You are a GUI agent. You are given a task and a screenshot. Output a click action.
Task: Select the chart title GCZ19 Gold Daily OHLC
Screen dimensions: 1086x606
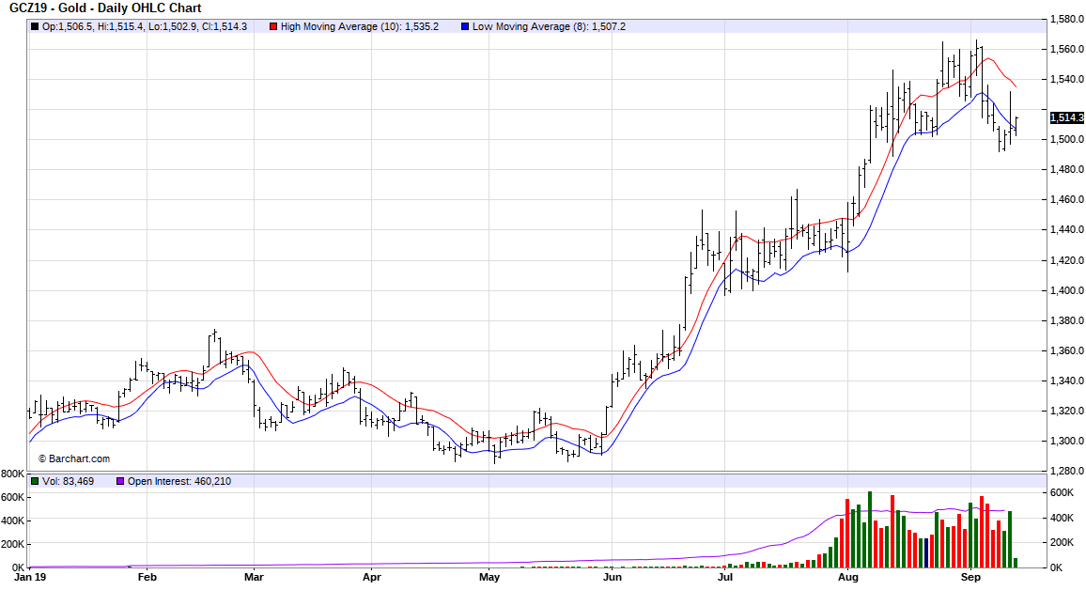105,8
